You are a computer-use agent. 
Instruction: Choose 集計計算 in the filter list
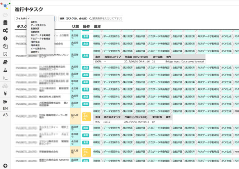point(35,29)
